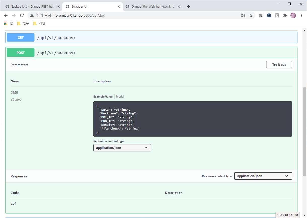Click the "File_check" line in example JSON
This screenshot has width=307, height=218.
(x=119, y=129)
